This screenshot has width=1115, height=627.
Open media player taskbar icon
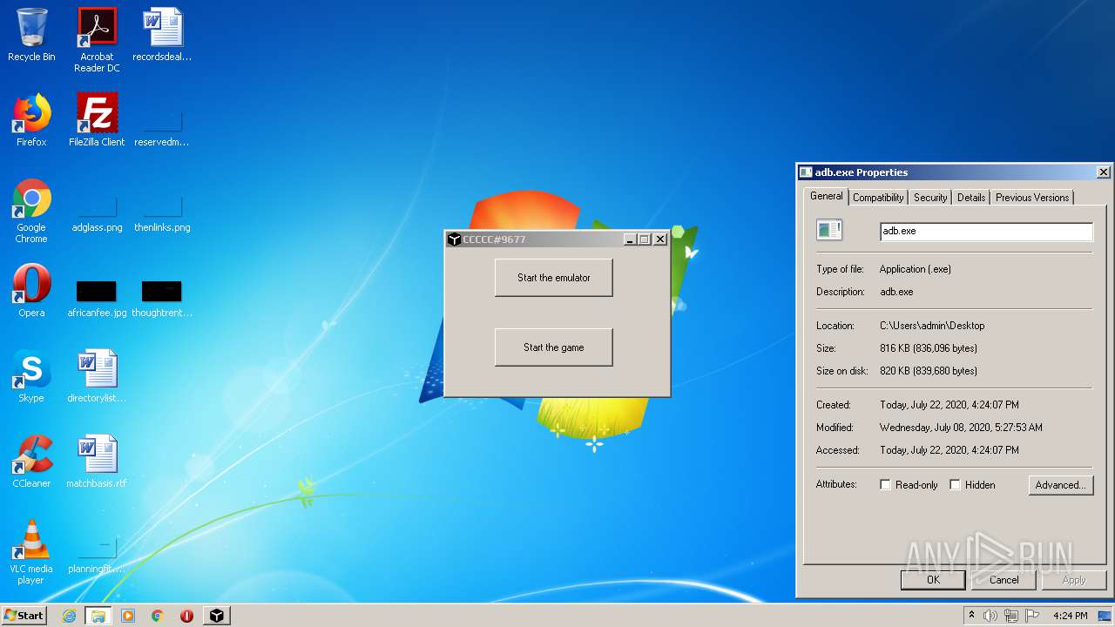point(128,616)
